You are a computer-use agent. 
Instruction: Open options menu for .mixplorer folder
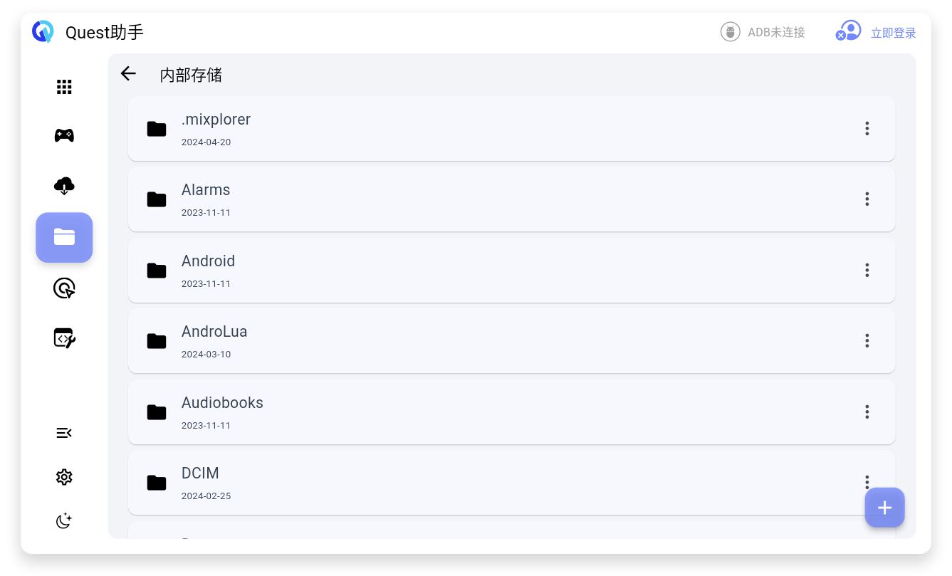tap(867, 128)
